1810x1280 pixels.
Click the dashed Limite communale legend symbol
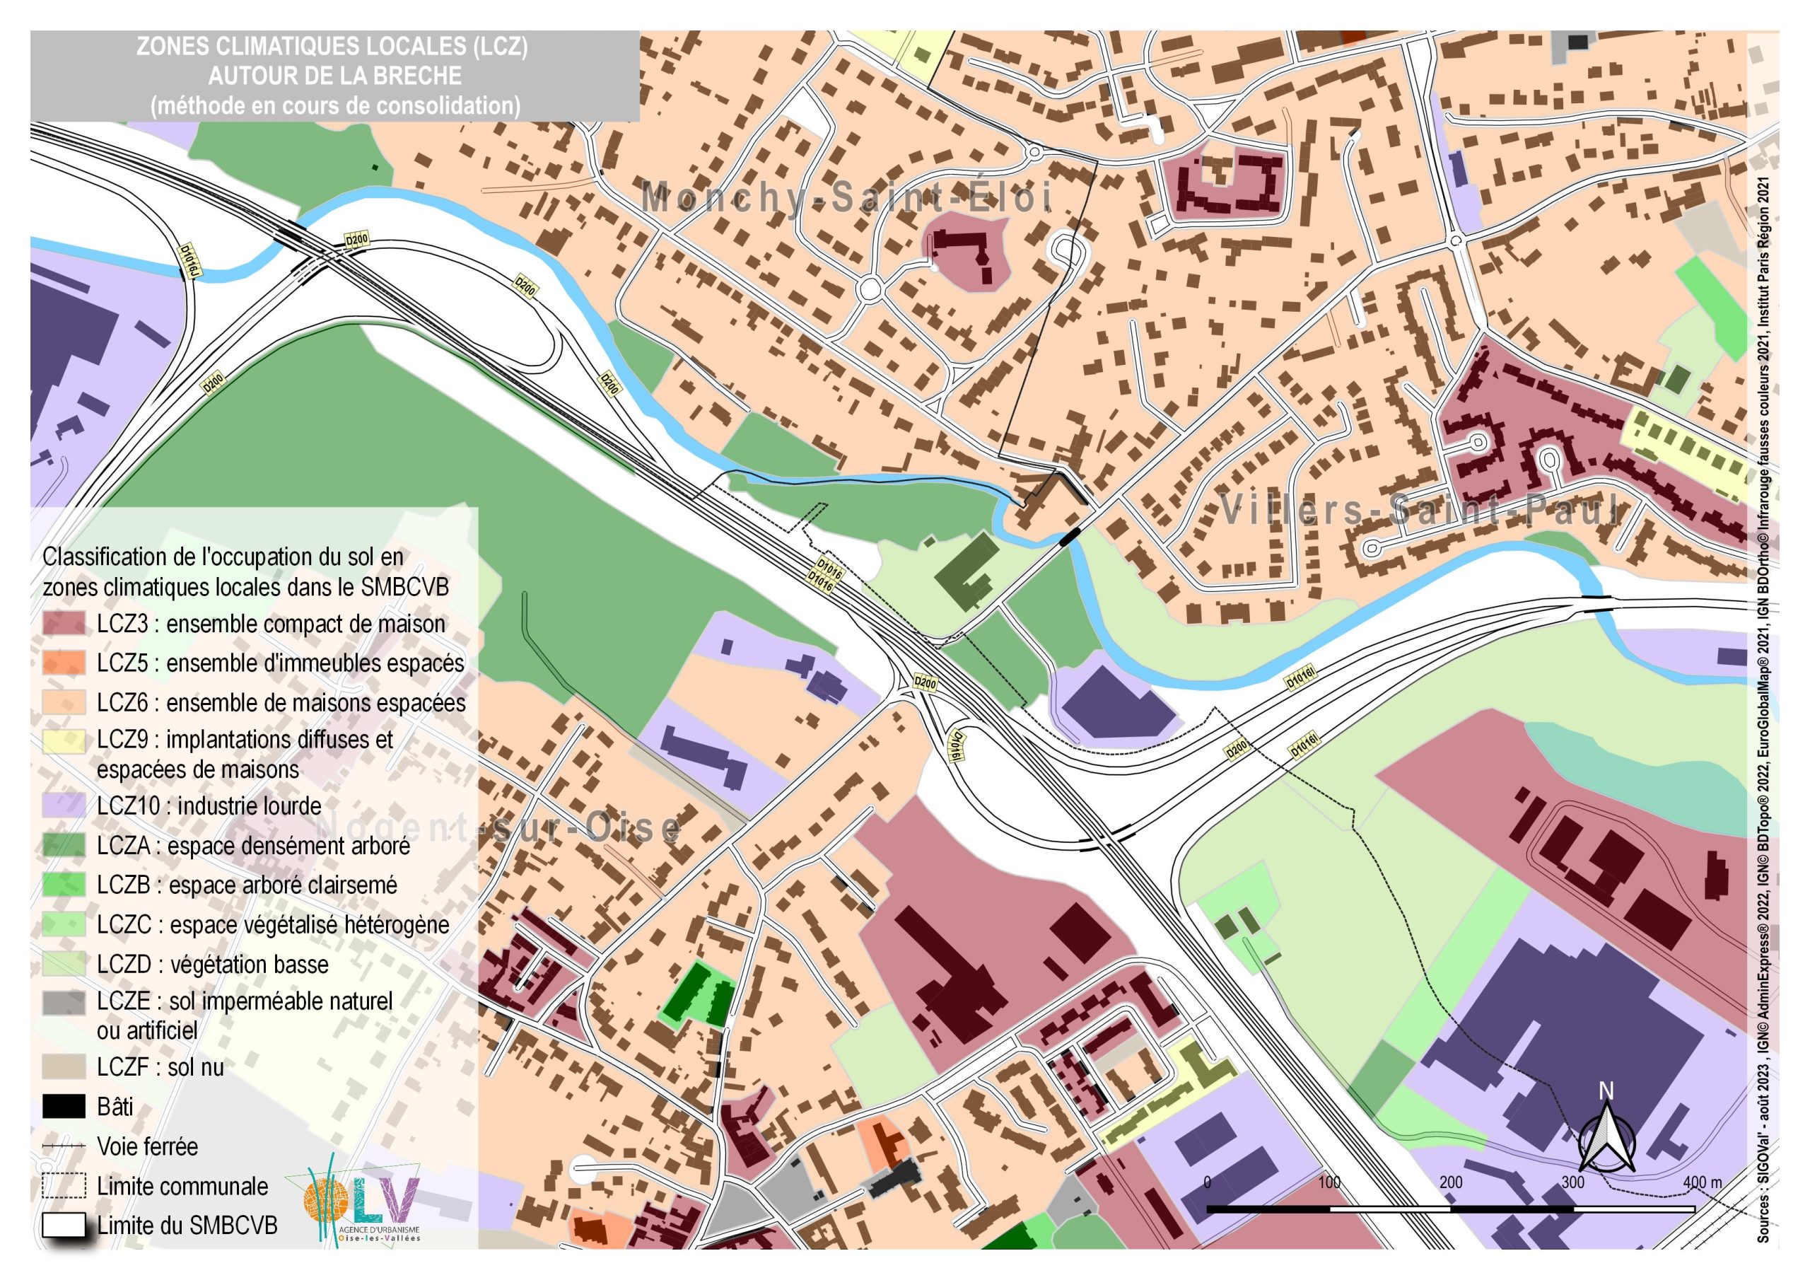[x=64, y=1185]
